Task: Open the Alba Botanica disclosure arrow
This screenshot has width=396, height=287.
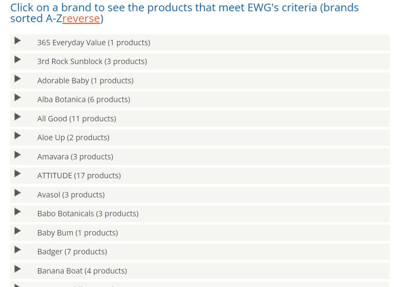Action: pos(18,98)
